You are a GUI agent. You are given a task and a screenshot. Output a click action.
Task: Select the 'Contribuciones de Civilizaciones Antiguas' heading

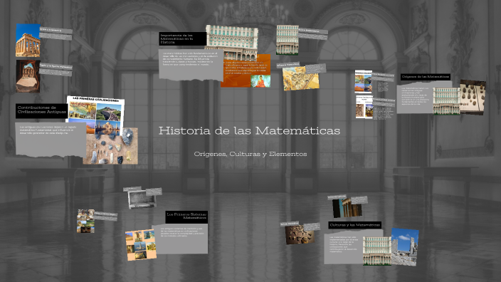click(x=41, y=110)
